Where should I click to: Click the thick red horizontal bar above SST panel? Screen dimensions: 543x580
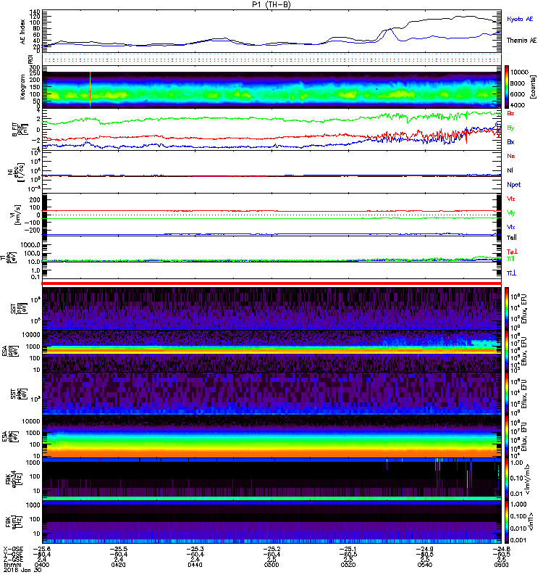(271, 283)
